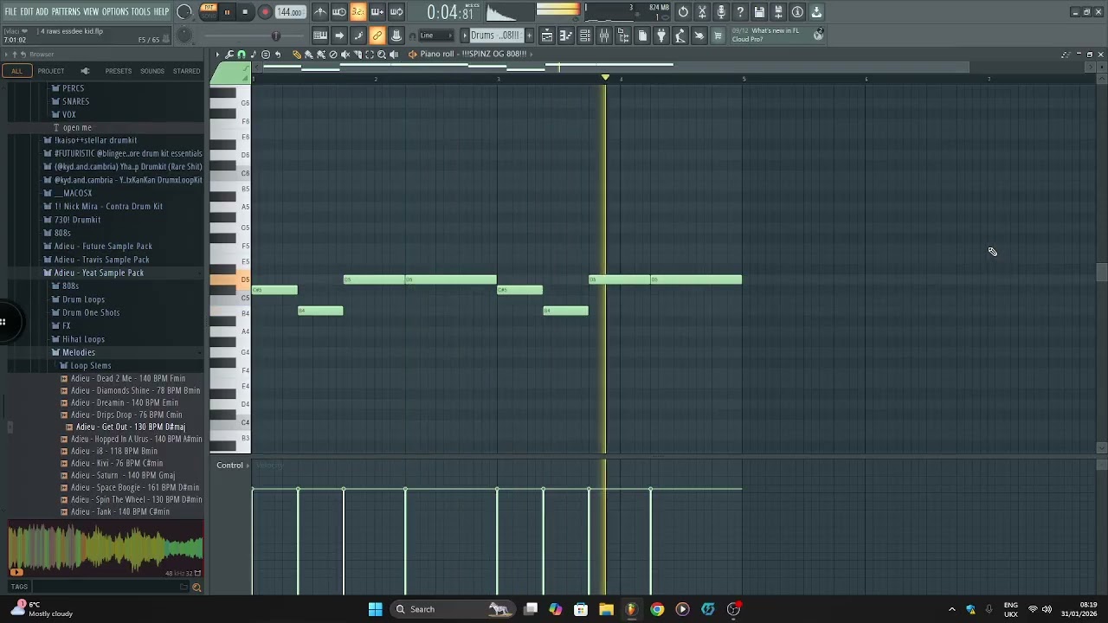Image resolution: width=1108 pixels, height=623 pixels.
Task: Toggle PAT pattern mode
Action: (209, 8)
